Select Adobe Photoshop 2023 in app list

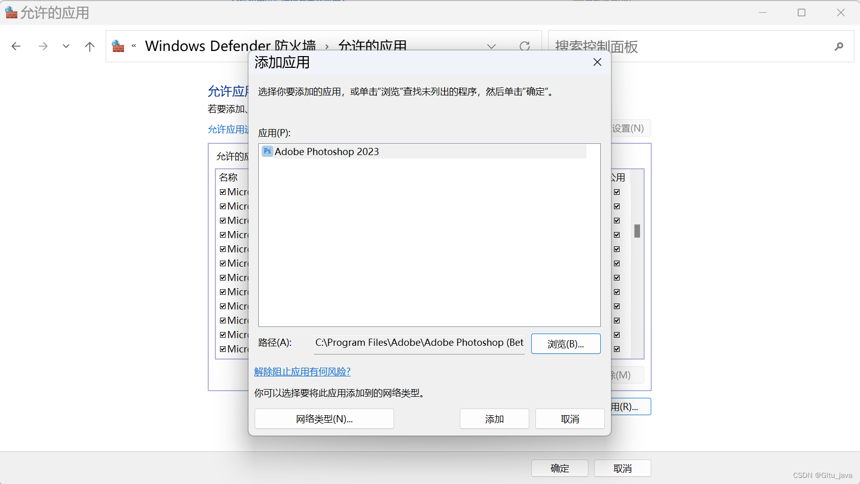[x=423, y=151]
